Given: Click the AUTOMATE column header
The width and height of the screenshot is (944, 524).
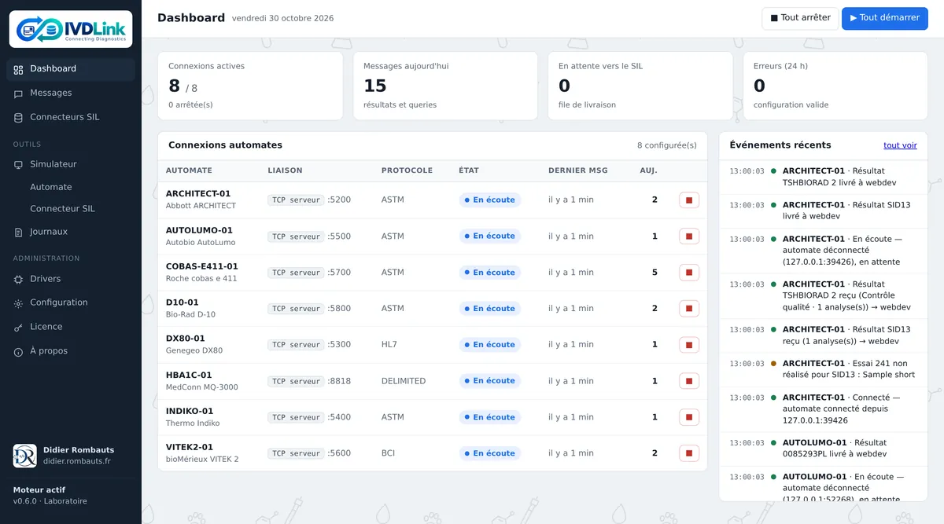Looking at the screenshot, I should pos(189,171).
